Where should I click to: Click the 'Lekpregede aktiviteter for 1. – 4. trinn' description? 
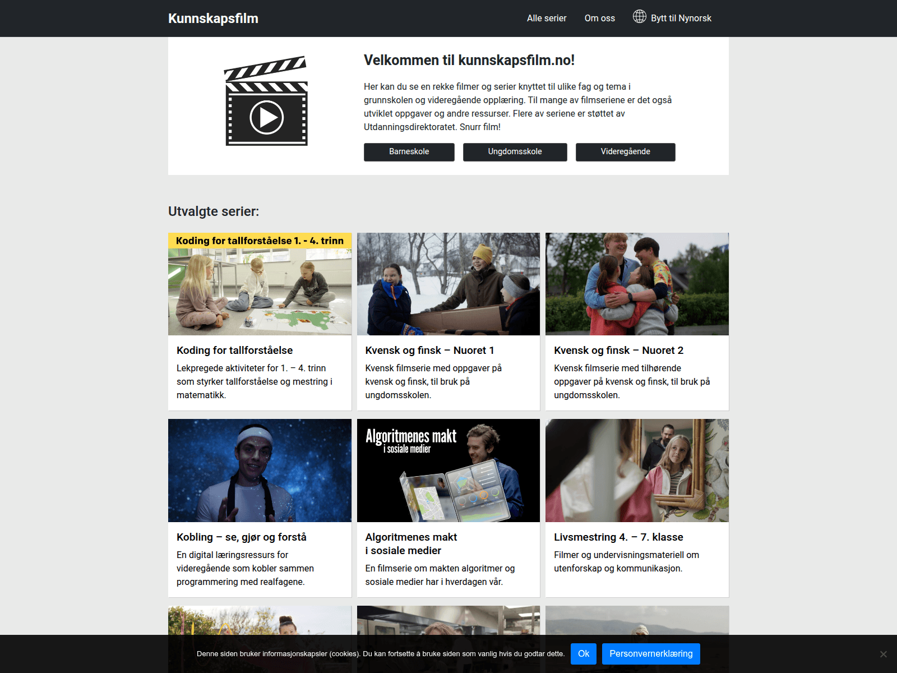pyautogui.click(x=255, y=382)
